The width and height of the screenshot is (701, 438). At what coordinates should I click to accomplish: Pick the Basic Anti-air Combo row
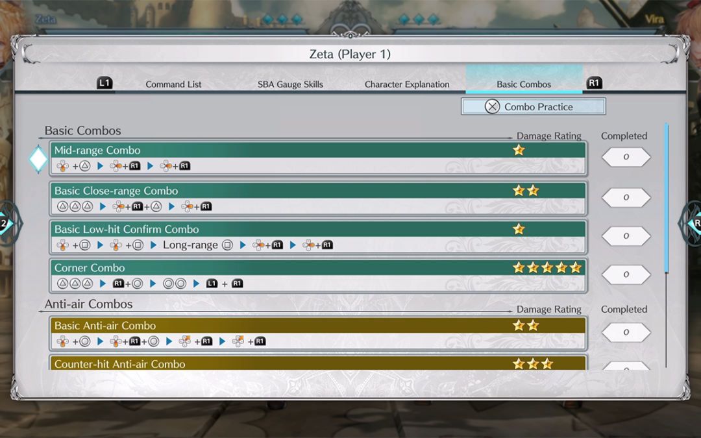pyautogui.click(x=318, y=333)
